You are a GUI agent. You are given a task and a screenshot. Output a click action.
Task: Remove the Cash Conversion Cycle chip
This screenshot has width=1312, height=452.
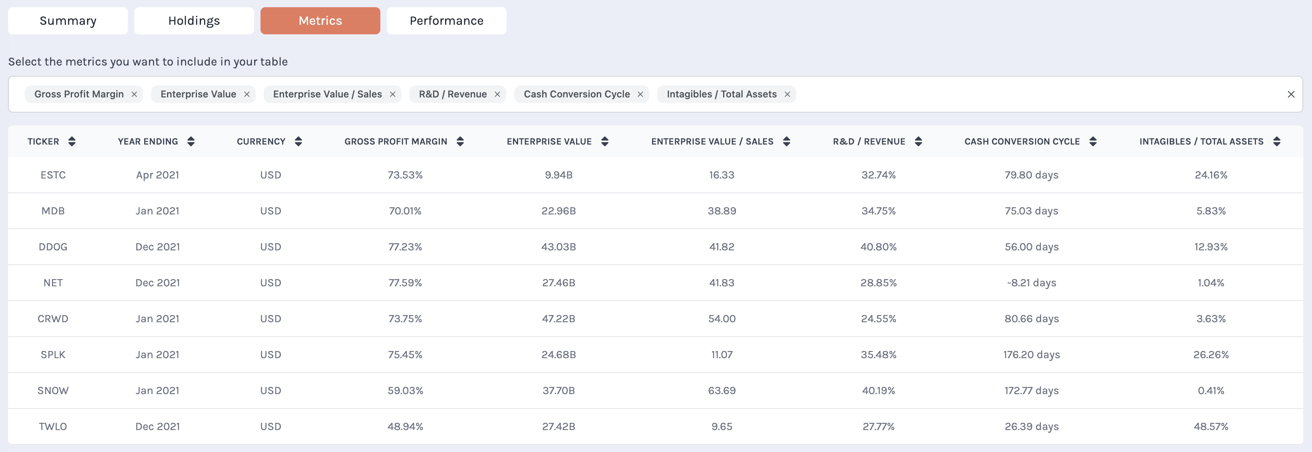coord(640,94)
